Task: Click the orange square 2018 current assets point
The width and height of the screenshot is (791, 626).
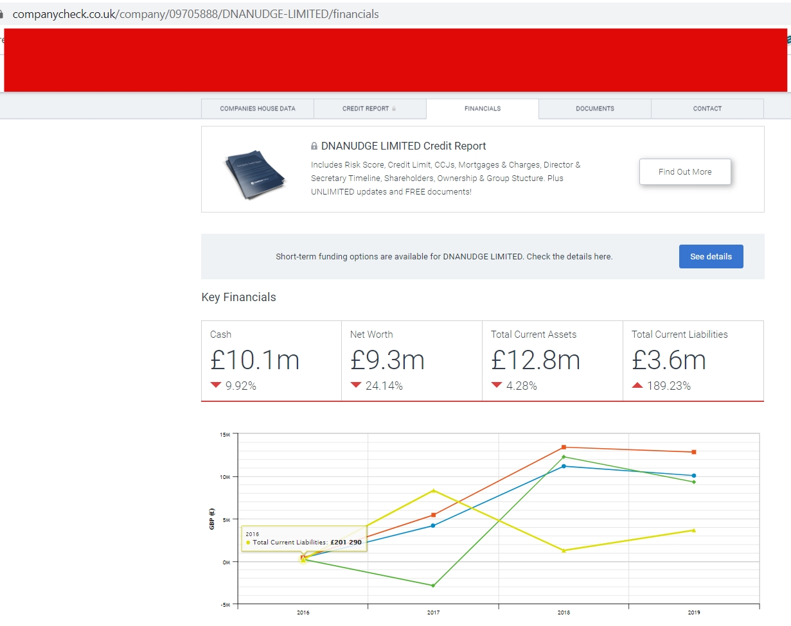Action: pyautogui.click(x=564, y=447)
